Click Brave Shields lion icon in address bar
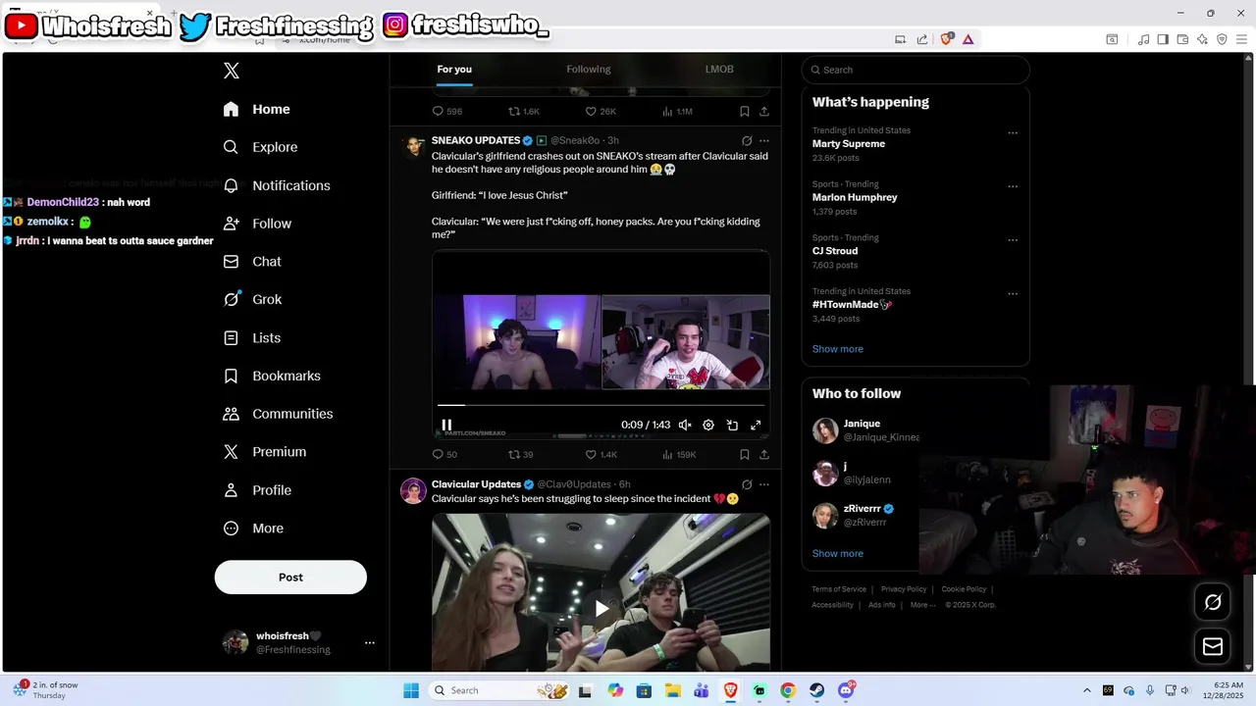Screen dimensions: 1256x706 (947, 39)
